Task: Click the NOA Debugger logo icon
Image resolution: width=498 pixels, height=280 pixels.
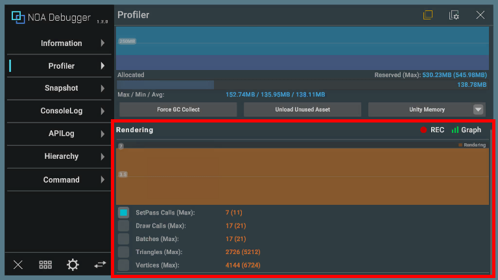Action: (x=18, y=17)
